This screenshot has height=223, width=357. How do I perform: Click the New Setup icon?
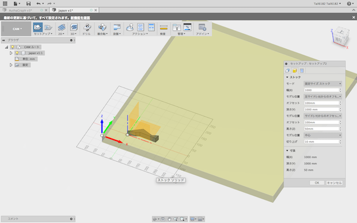[37, 27]
